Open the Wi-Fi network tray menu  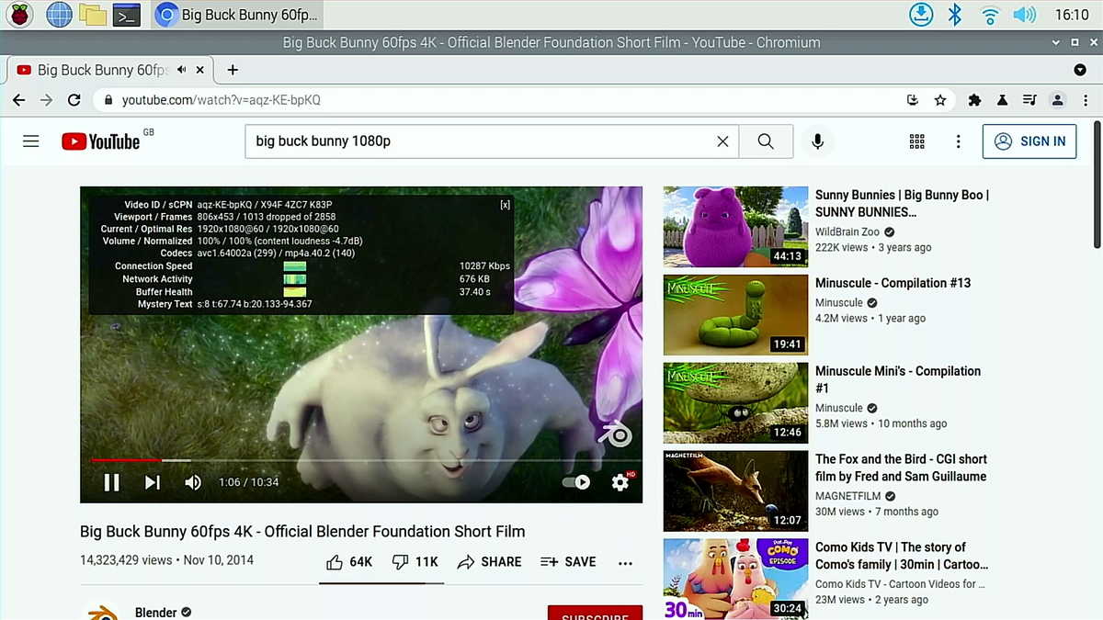990,15
